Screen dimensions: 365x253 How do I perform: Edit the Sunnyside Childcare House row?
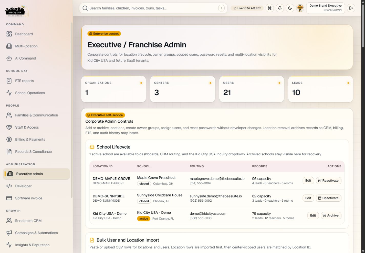pyautogui.click(x=308, y=198)
